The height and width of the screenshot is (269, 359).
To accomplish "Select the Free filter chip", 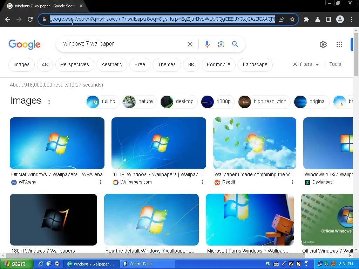I will (140, 64).
